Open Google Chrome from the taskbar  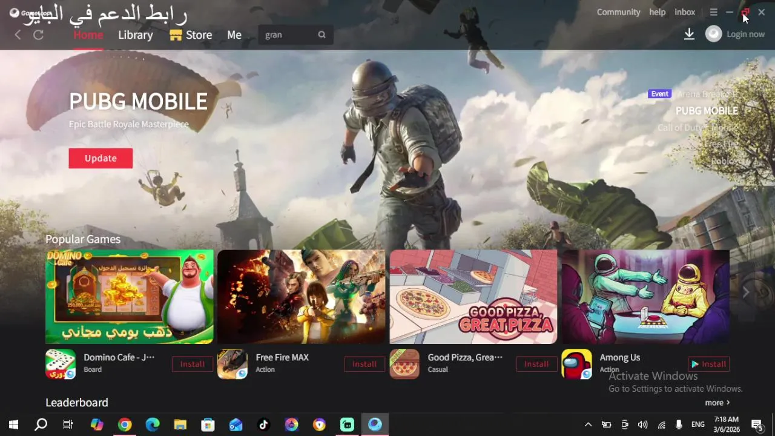[x=125, y=424]
